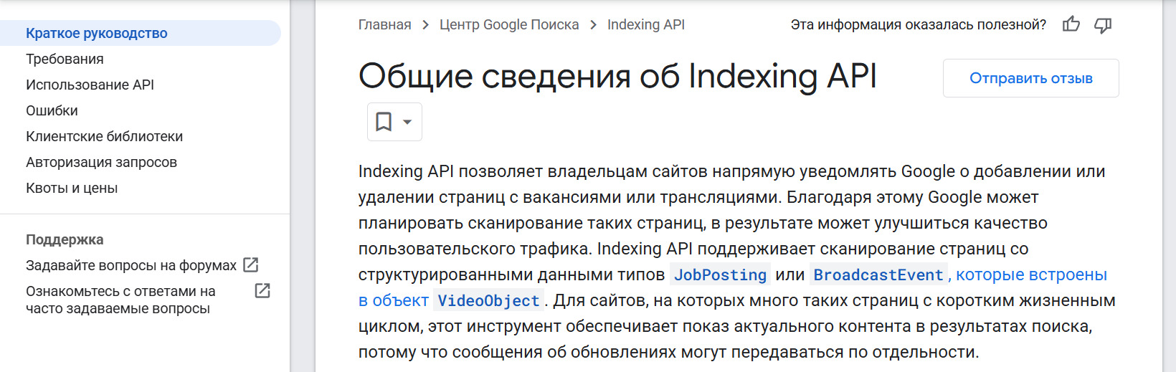
Task: Click the breadcrumb chevron after Главная
Action: 425,25
